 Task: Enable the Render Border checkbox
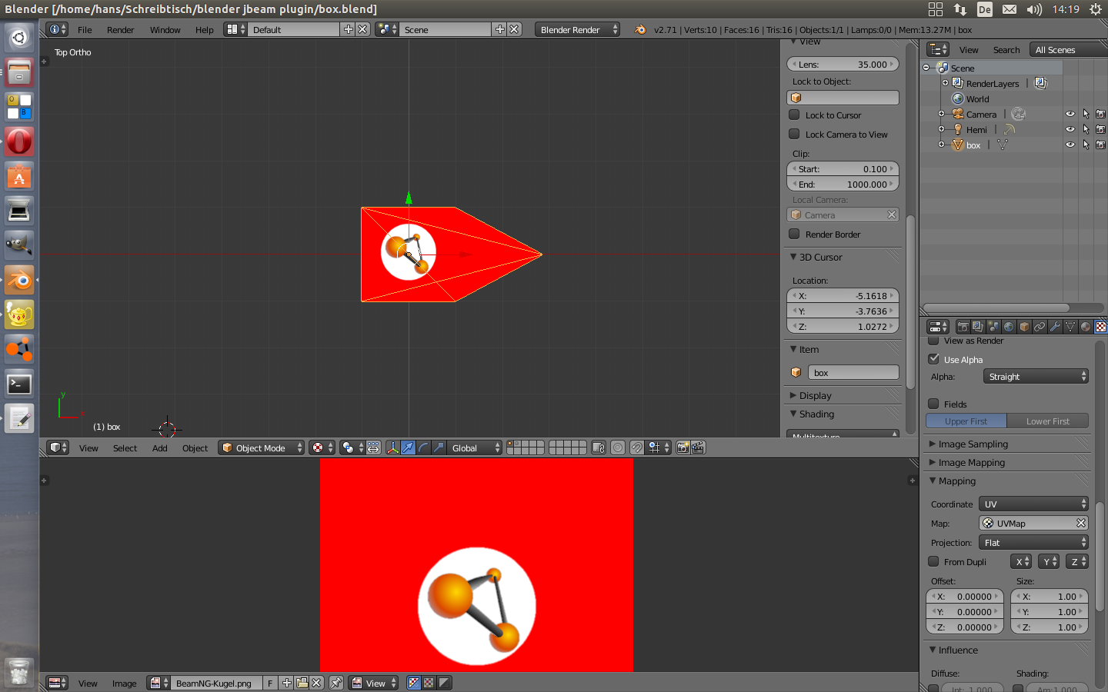(794, 234)
